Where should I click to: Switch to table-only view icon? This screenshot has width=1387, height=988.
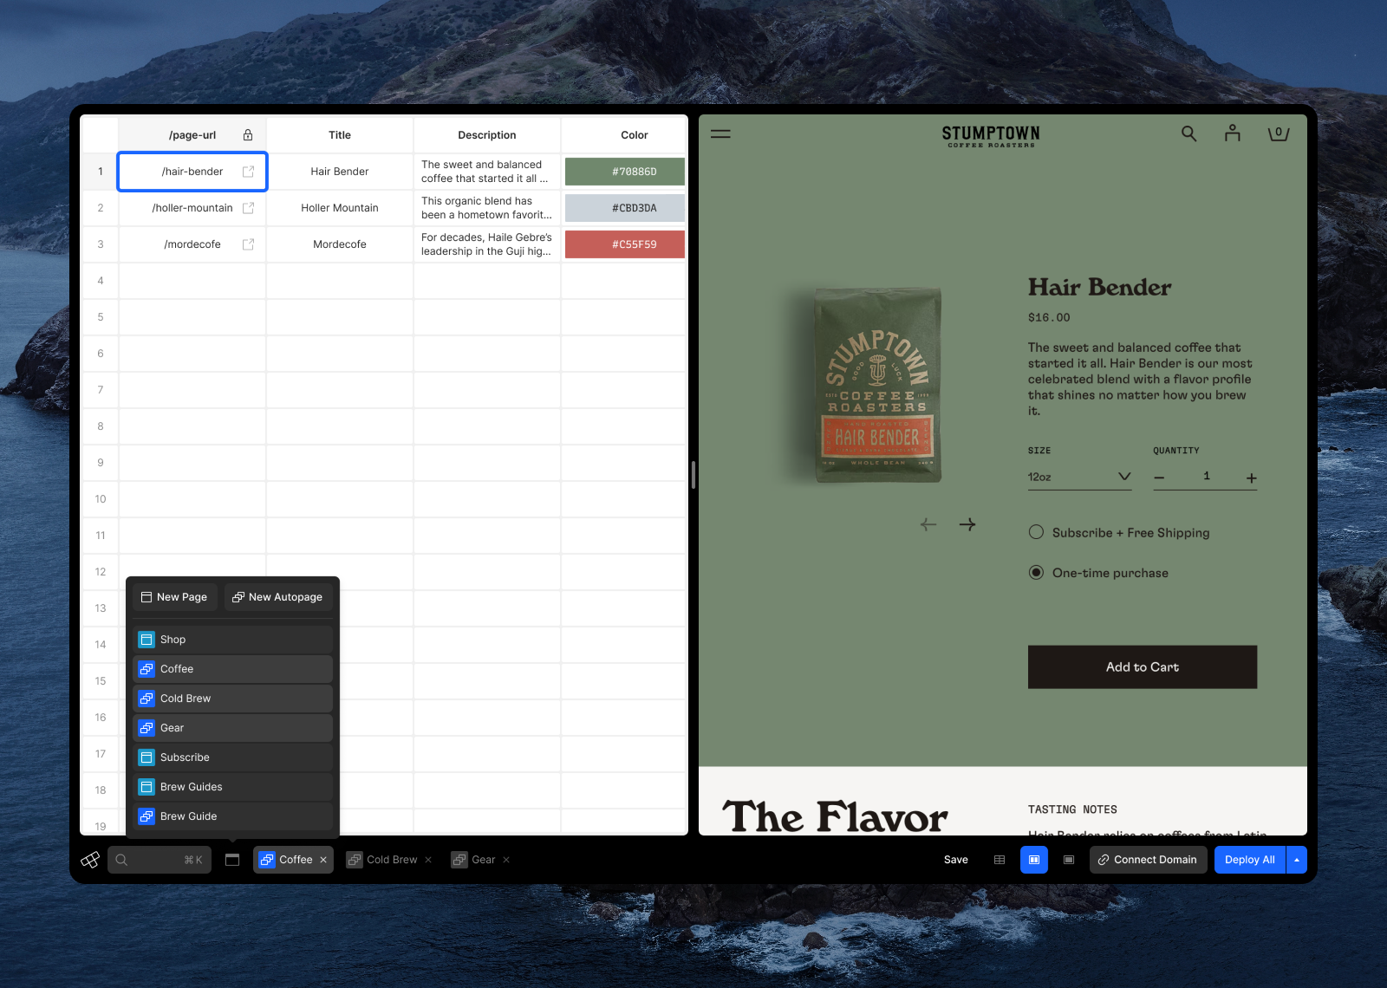click(1000, 860)
